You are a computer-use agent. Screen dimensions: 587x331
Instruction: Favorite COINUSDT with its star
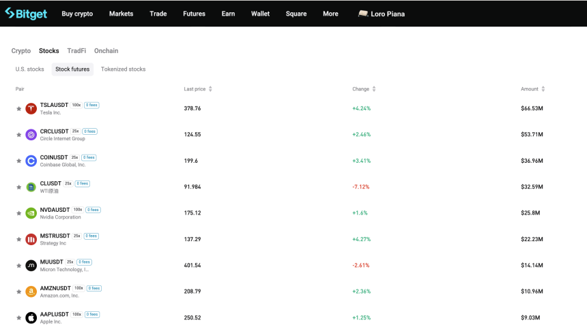coord(18,161)
